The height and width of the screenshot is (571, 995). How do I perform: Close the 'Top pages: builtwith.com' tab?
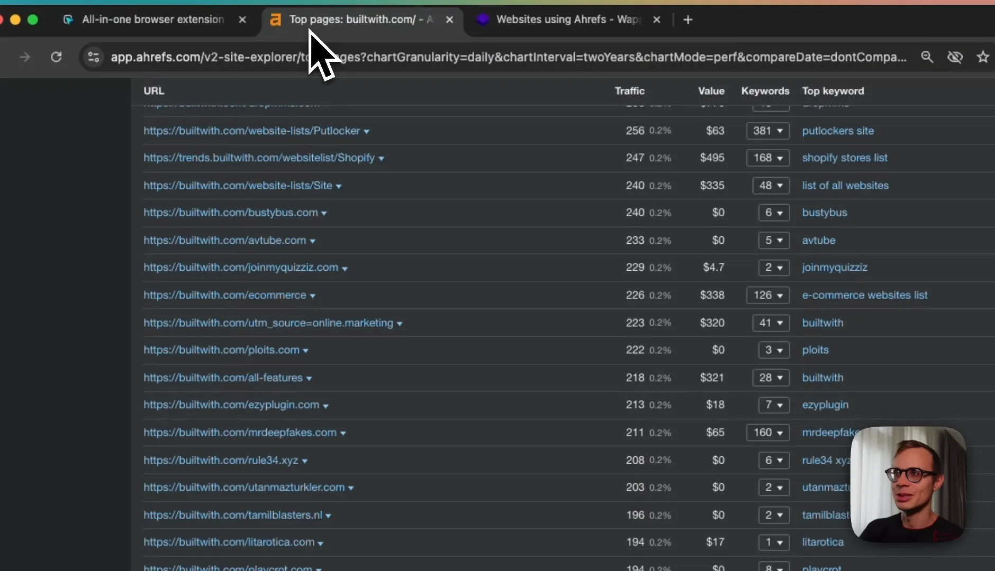[x=449, y=20]
